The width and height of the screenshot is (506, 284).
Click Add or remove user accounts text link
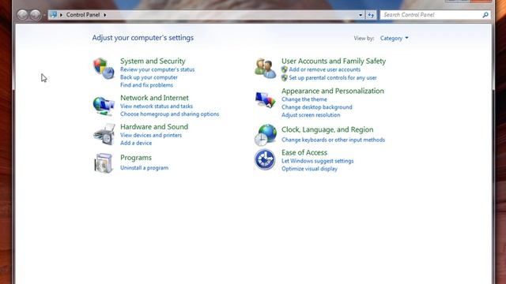point(325,69)
